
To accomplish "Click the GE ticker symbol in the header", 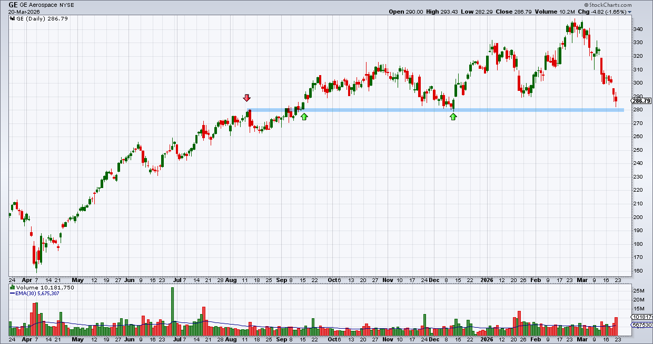I will point(13,5).
